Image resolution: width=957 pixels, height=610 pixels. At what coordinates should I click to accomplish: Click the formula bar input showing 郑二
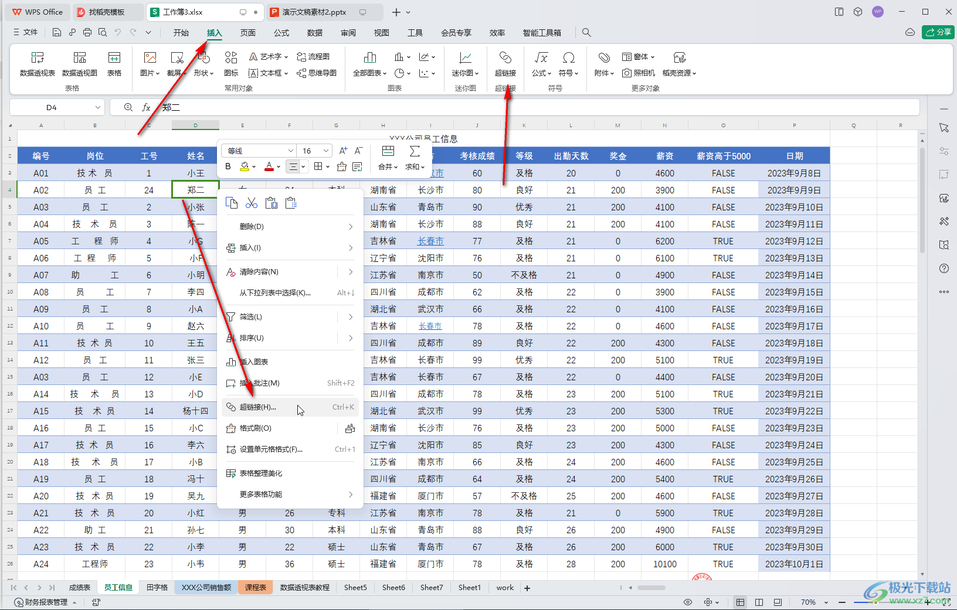[x=538, y=107]
